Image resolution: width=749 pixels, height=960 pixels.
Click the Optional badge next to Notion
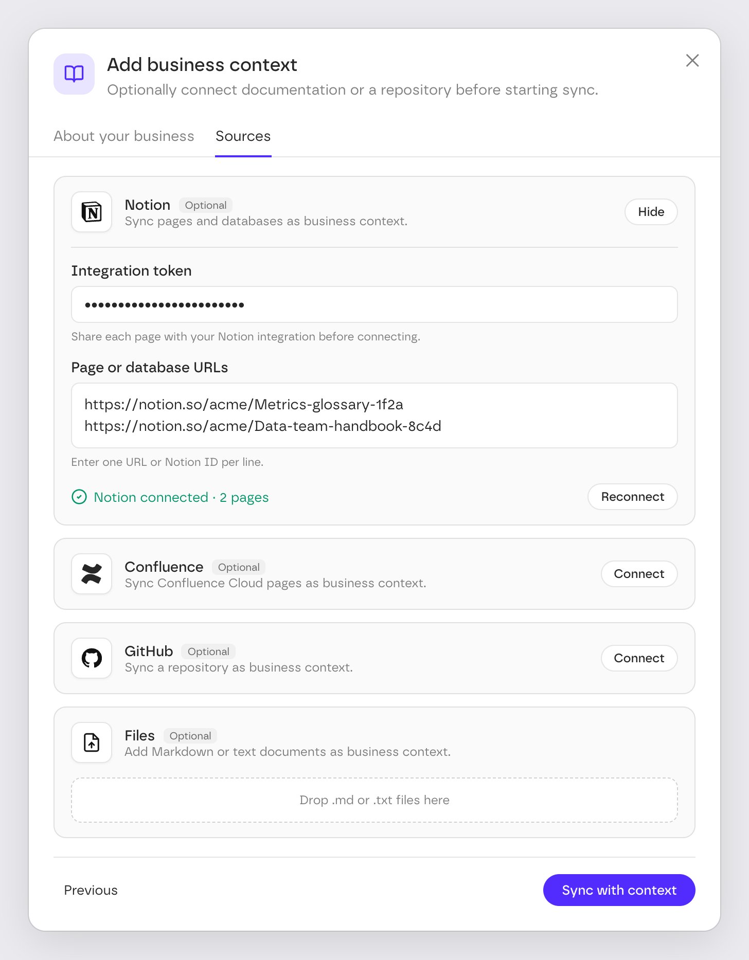[x=206, y=205]
